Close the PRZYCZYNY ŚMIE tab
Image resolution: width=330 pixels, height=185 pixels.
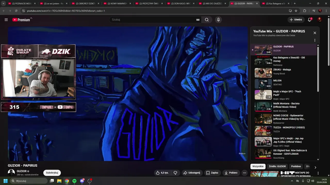[162, 4]
